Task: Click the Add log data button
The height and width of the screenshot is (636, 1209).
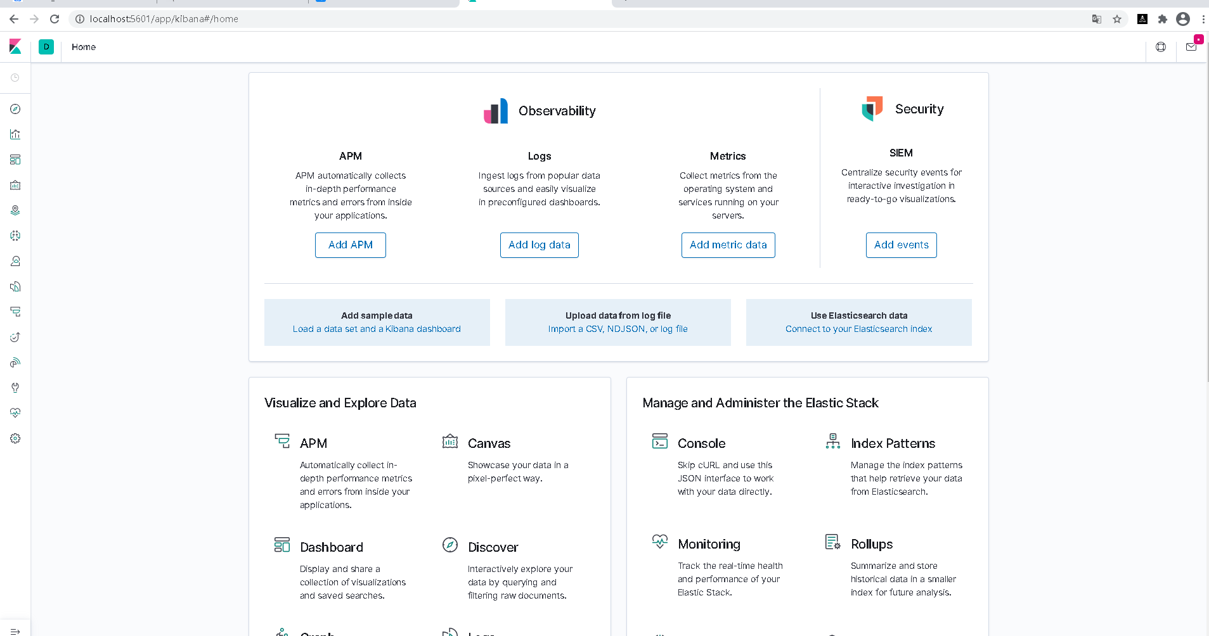Action: (540, 245)
